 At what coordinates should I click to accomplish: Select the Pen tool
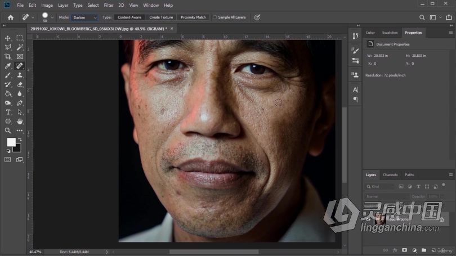20,103
